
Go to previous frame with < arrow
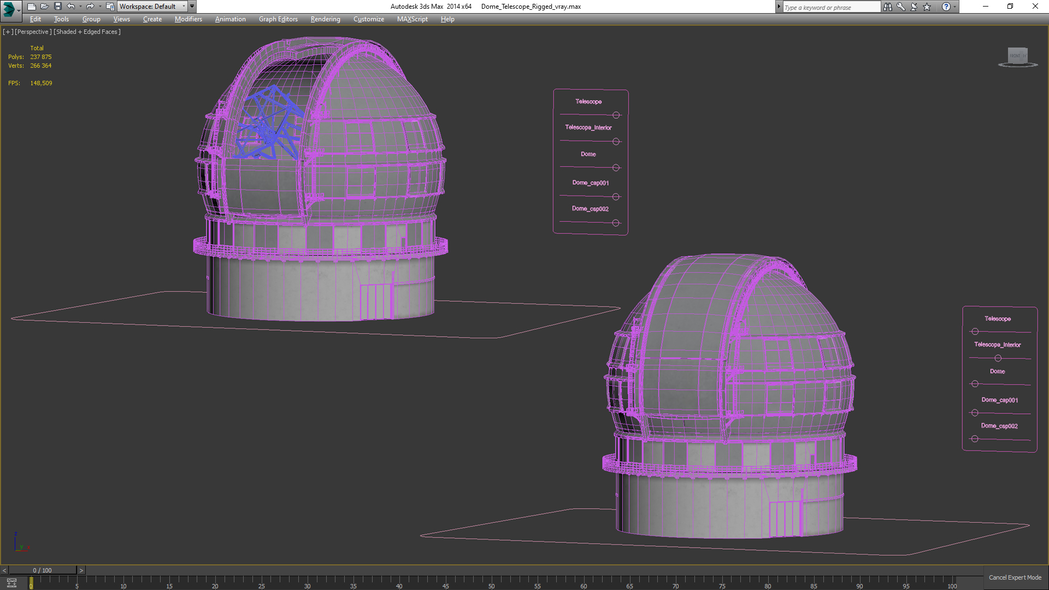4,570
